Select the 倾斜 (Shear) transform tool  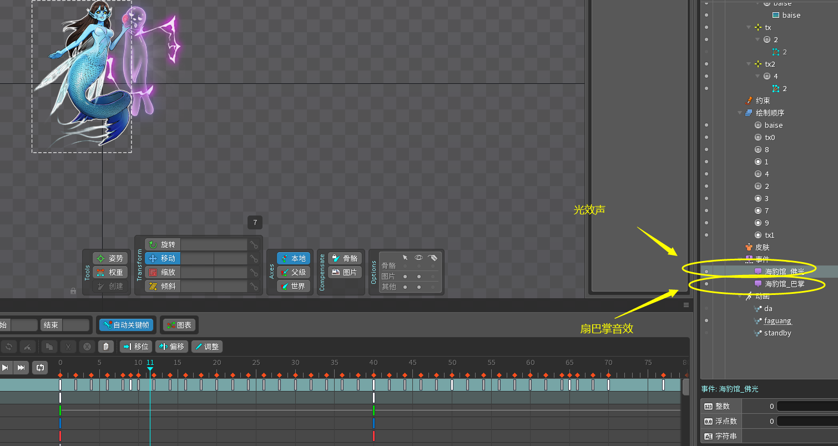(x=163, y=286)
